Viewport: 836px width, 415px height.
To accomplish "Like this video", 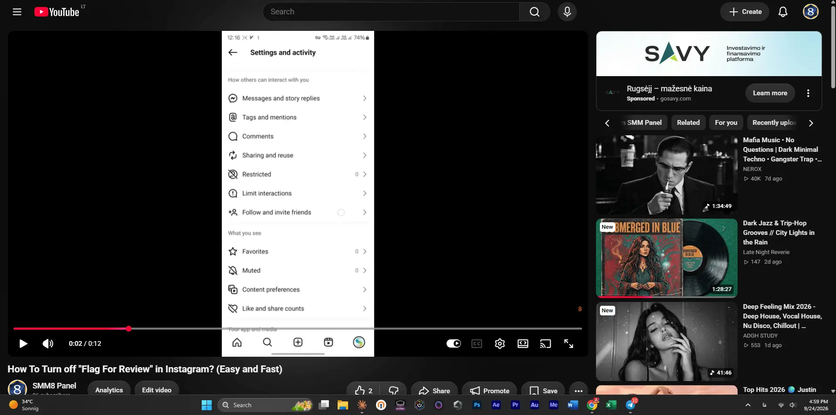I will [x=363, y=390].
